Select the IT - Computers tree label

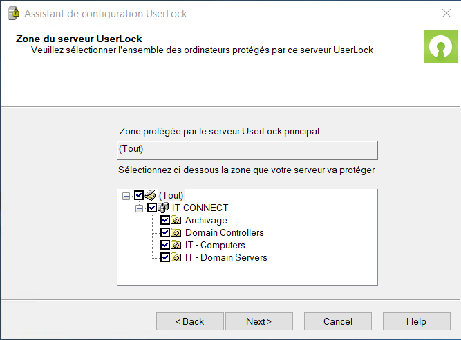[x=215, y=245]
